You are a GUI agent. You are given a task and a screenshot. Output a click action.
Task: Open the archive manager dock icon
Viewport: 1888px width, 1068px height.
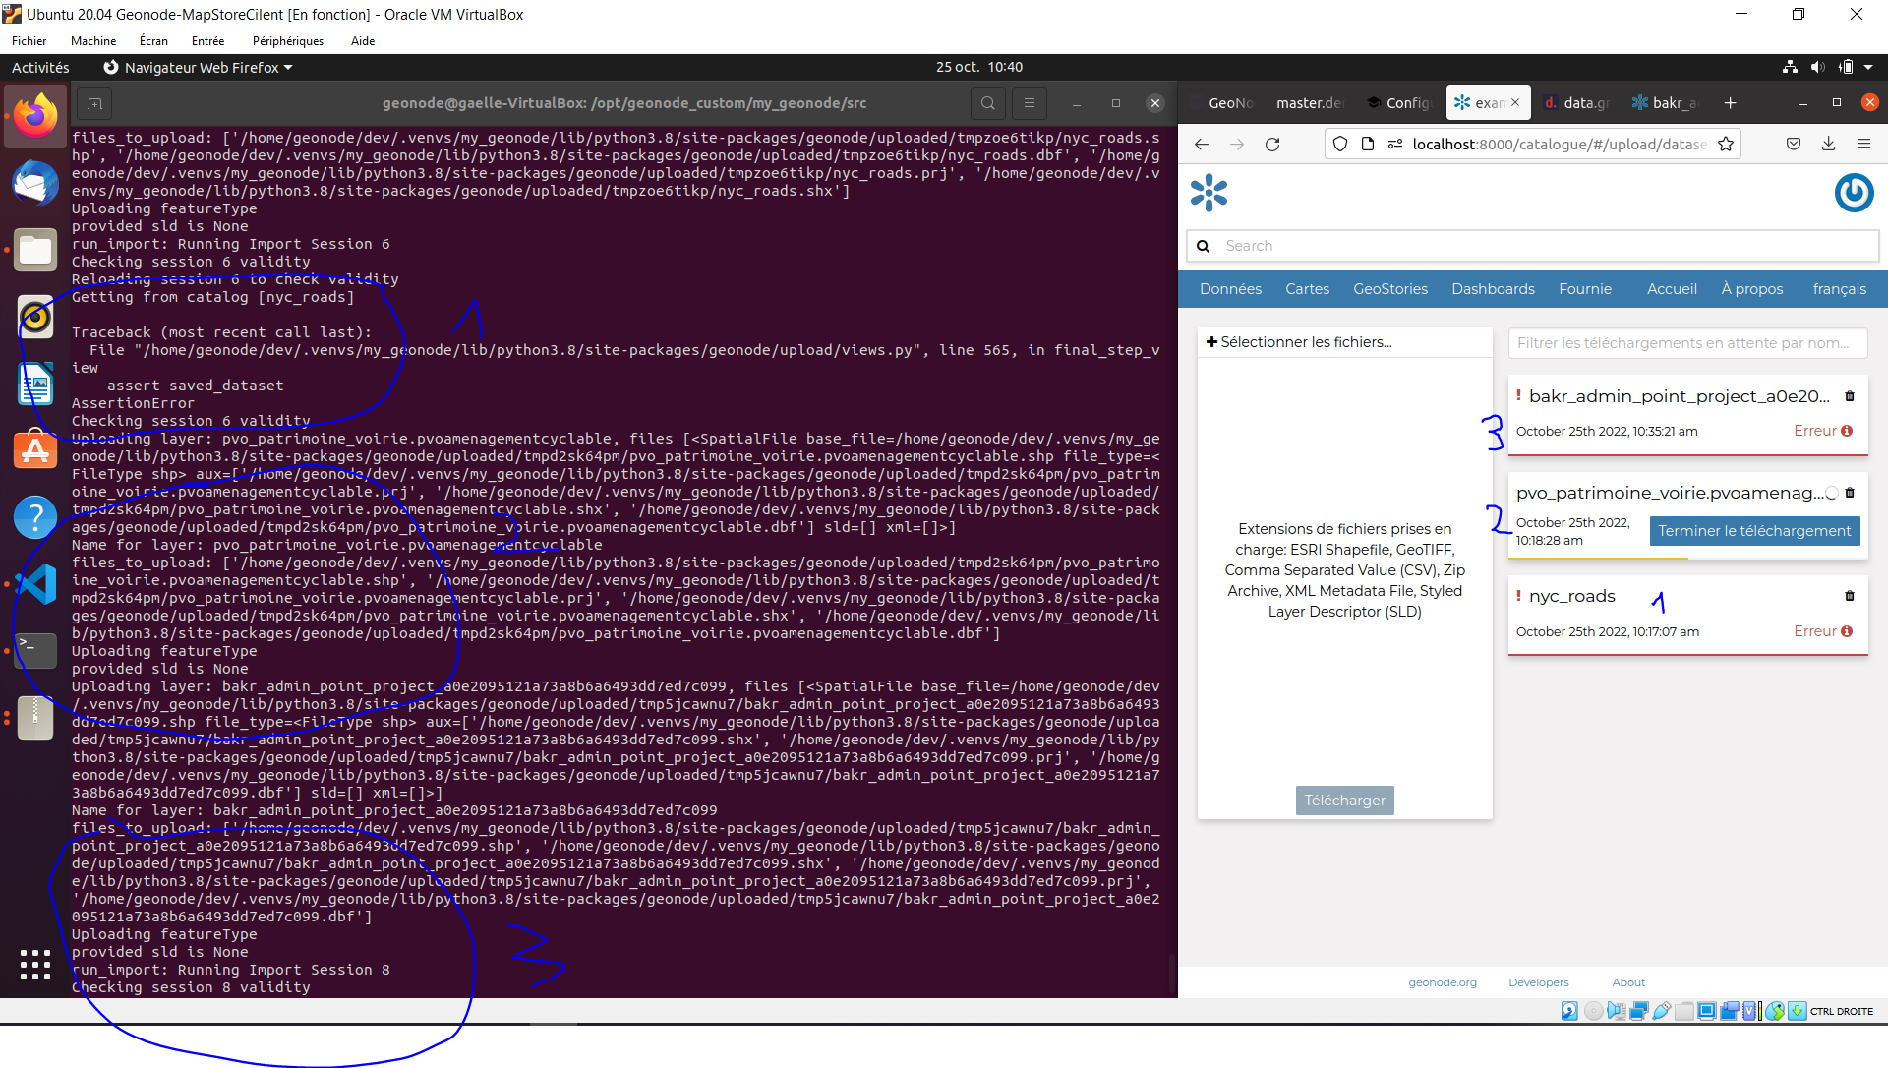35,718
